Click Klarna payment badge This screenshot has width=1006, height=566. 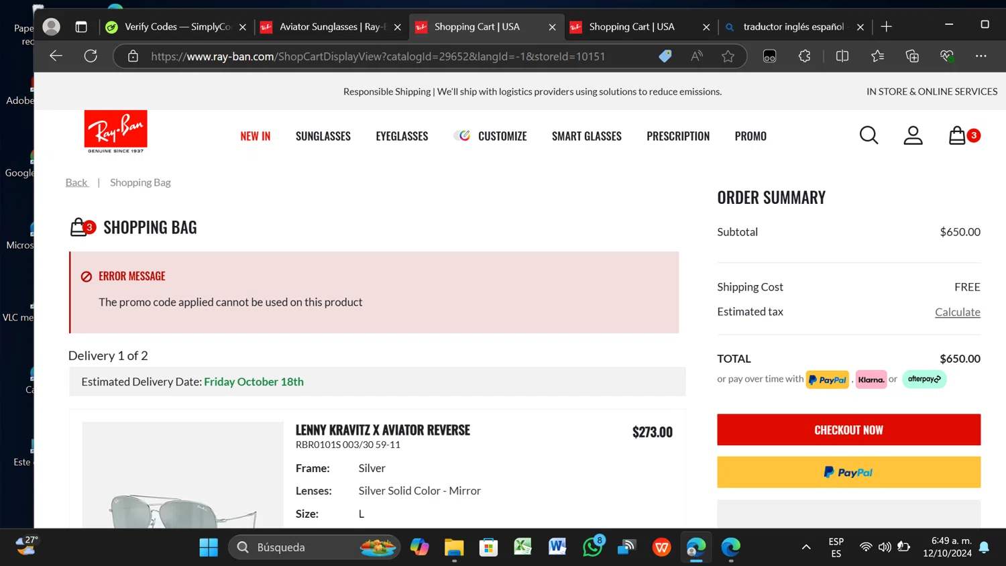871,380
